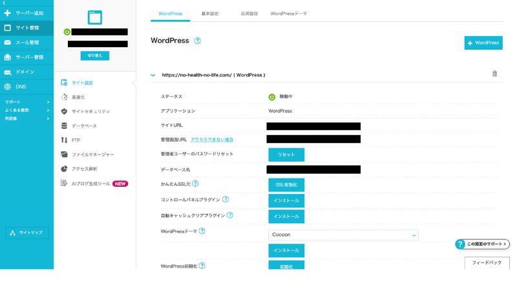Viewport: 517px width, 291px height.
Task: Click help icon beside 自動キャッシュクリアプラグイン
Action: tap(230, 215)
